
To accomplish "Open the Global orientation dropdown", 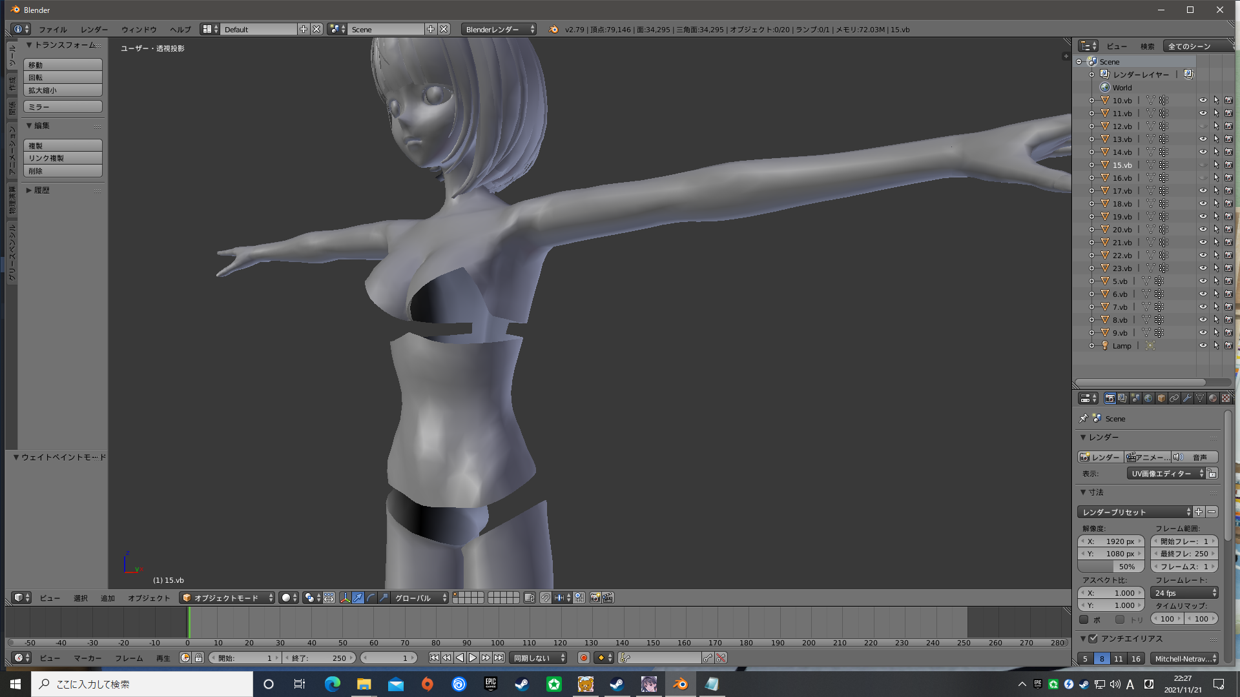I will click(x=420, y=598).
